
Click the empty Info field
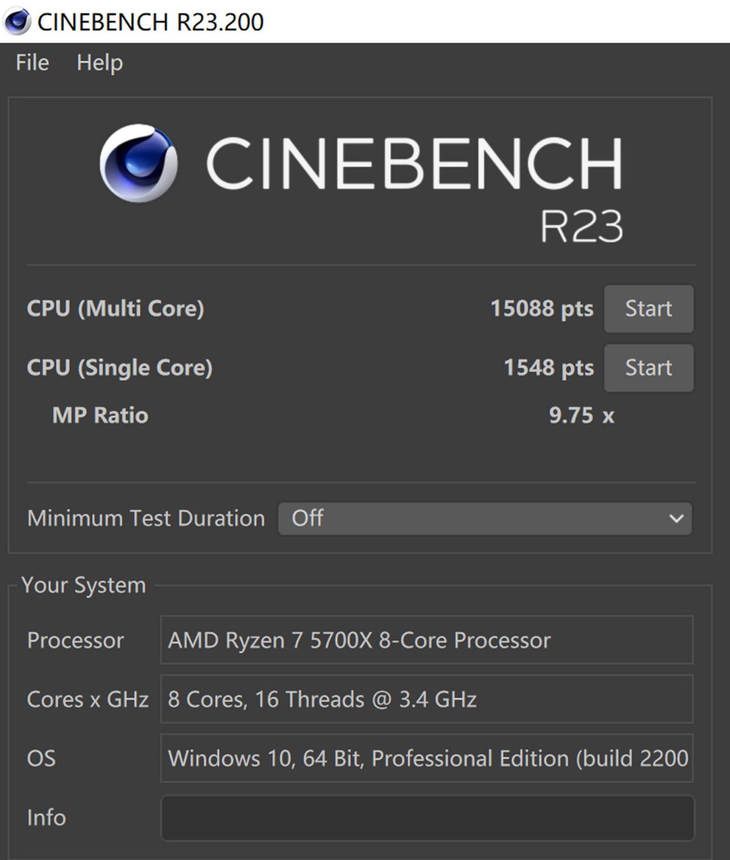pyautogui.click(x=426, y=817)
